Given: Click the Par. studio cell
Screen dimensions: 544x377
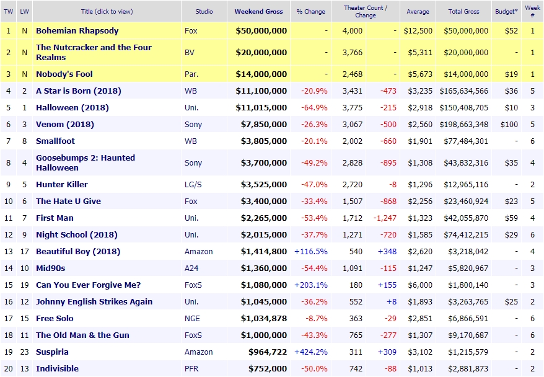Looking at the screenshot, I should 191,74.
